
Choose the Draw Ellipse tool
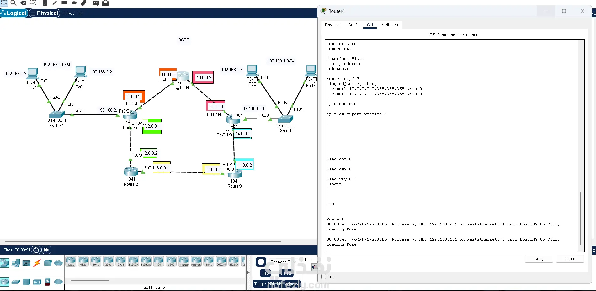point(74,3)
